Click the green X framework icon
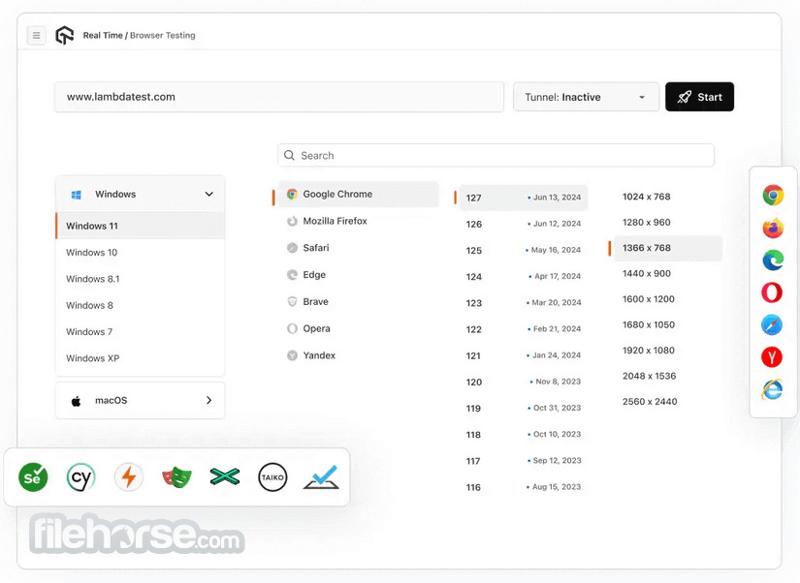The width and height of the screenshot is (800, 583). (x=225, y=477)
